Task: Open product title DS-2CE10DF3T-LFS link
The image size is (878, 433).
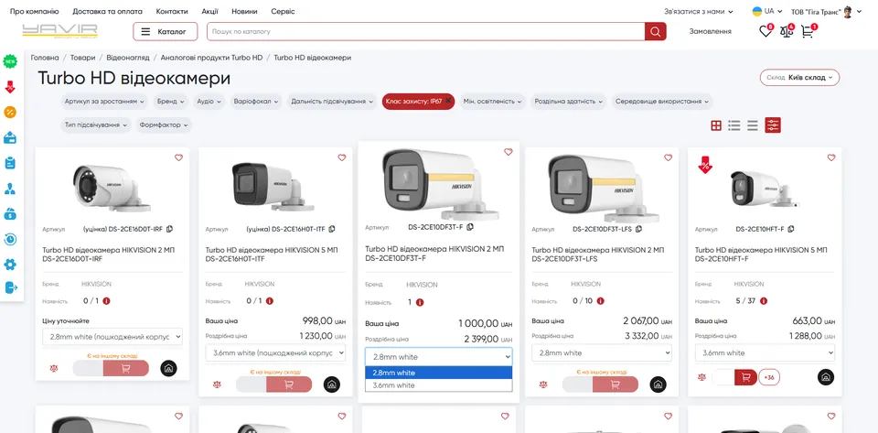Action: tap(597, 254)
